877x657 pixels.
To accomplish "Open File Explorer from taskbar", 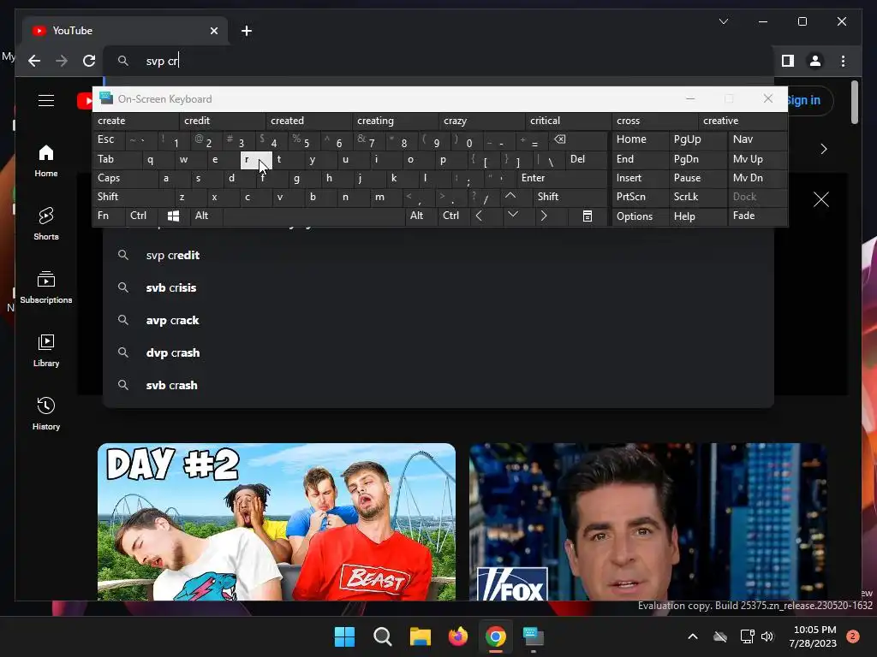I will pos(420,636).
